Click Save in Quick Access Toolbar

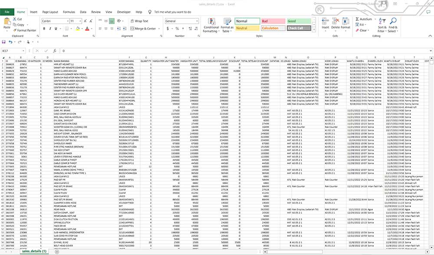point(3,42)
